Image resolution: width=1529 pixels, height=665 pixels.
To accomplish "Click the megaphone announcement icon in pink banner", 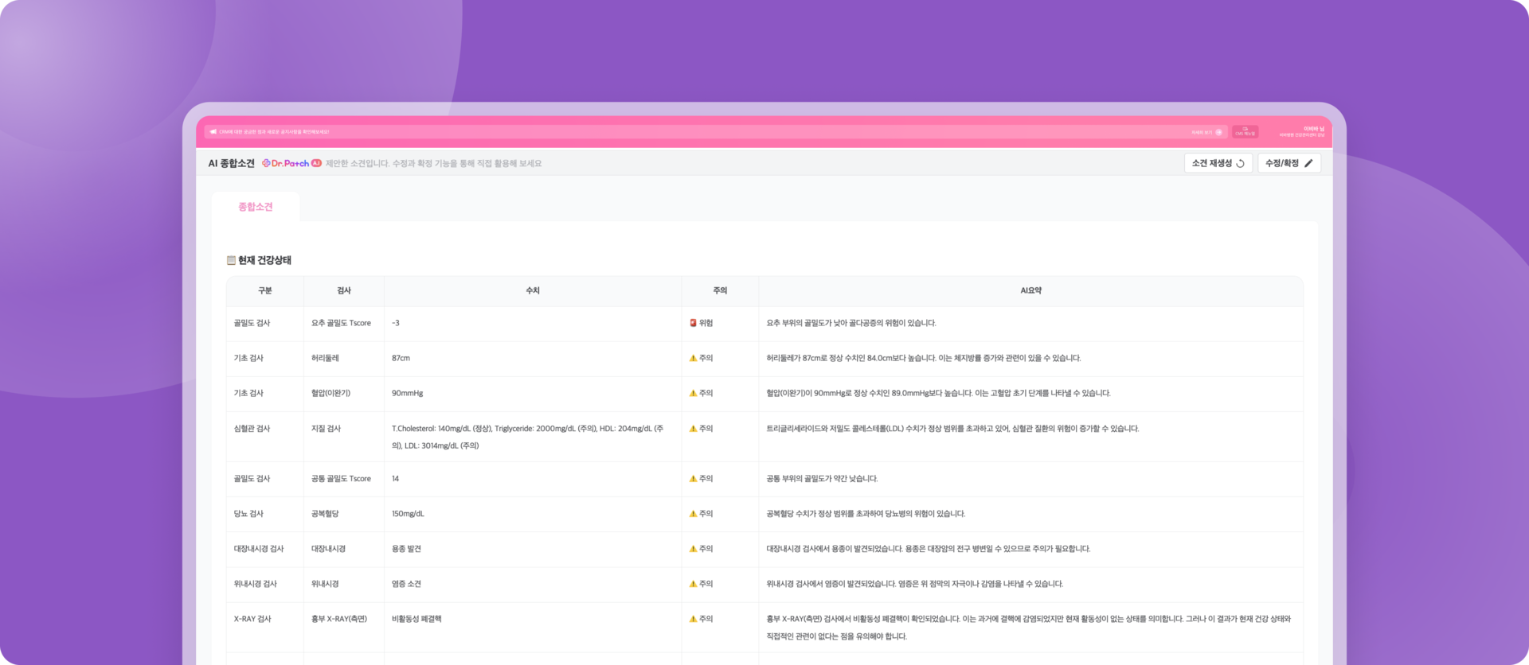I will click(213, 132).
